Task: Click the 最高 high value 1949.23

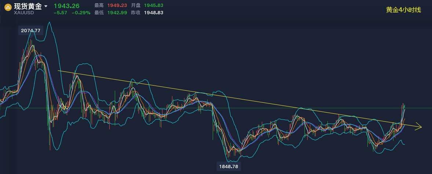Action: click(117, 5)
